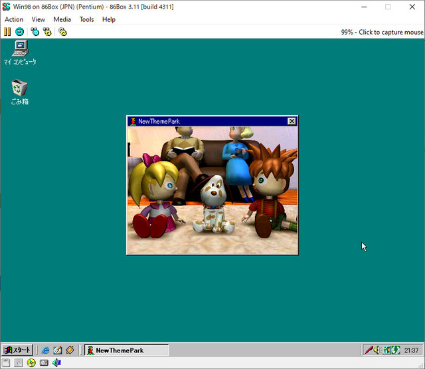Open the Help menu
This screenshot has width=425, height=369.
click(x=109, y=19)
